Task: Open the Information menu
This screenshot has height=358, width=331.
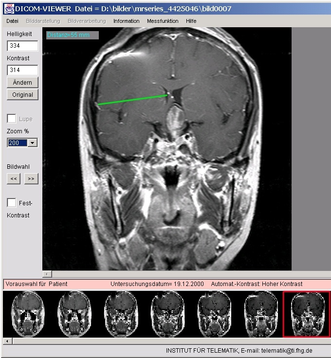Action: tap(126, 21)
